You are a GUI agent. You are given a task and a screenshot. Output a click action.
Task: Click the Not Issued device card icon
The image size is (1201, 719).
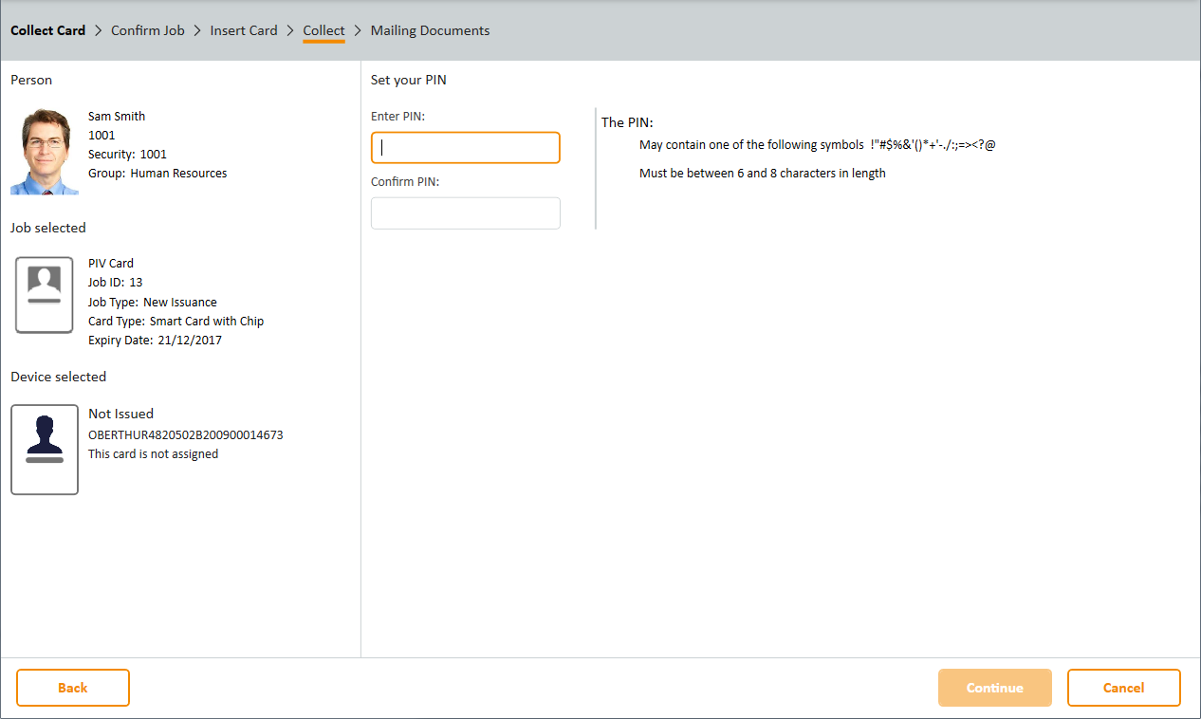point(45,450)
